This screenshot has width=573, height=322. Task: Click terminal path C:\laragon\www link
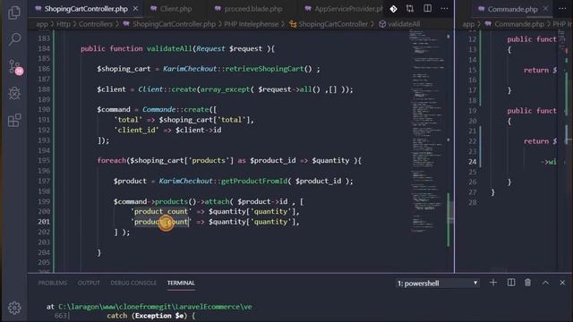pyautogui.click(x=155, y=307)
